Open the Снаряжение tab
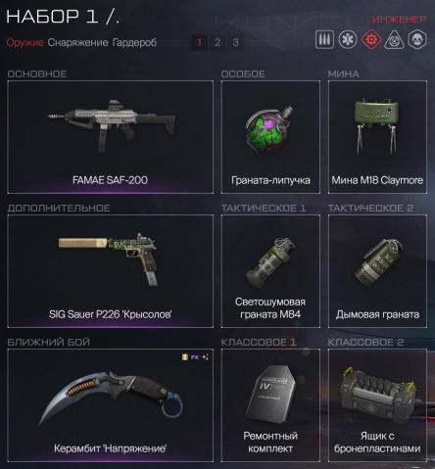435x469 pixels. pyautogui.click(x=77, y=42)
